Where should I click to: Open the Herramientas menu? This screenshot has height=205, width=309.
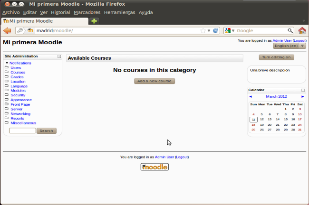119,12
